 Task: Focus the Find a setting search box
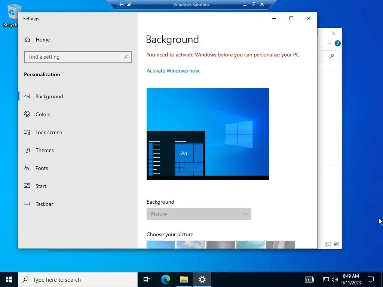click(78, 57)
